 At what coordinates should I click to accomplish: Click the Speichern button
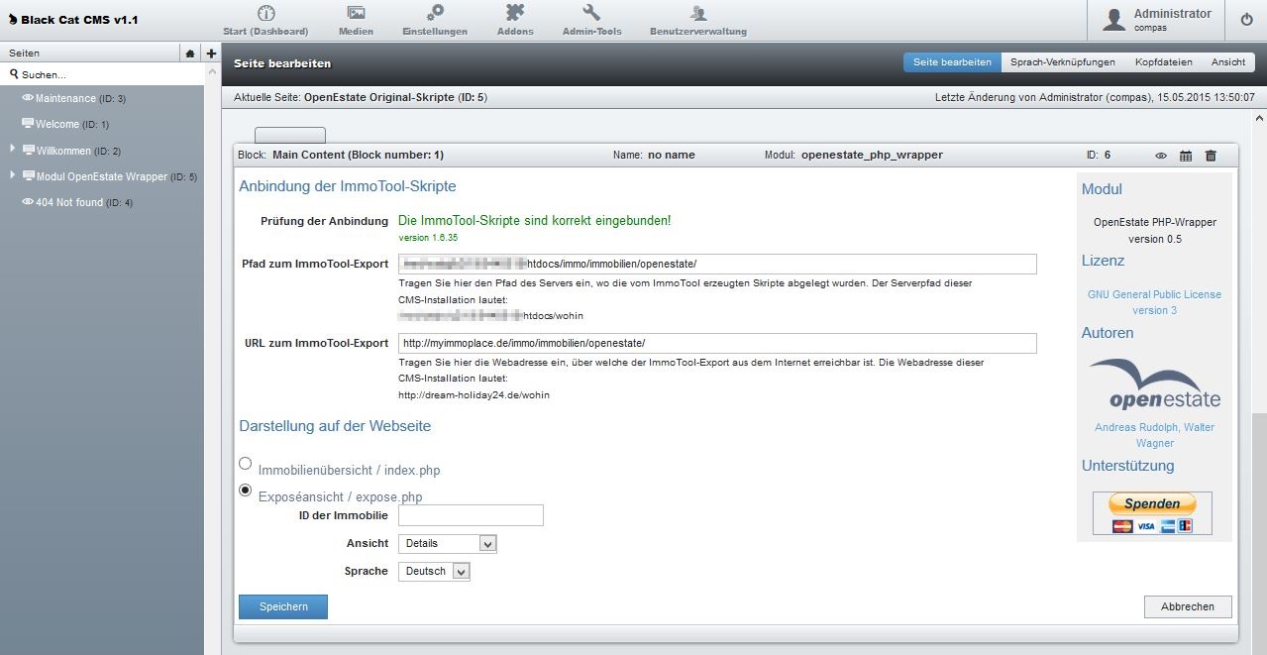tap(283, 606)
